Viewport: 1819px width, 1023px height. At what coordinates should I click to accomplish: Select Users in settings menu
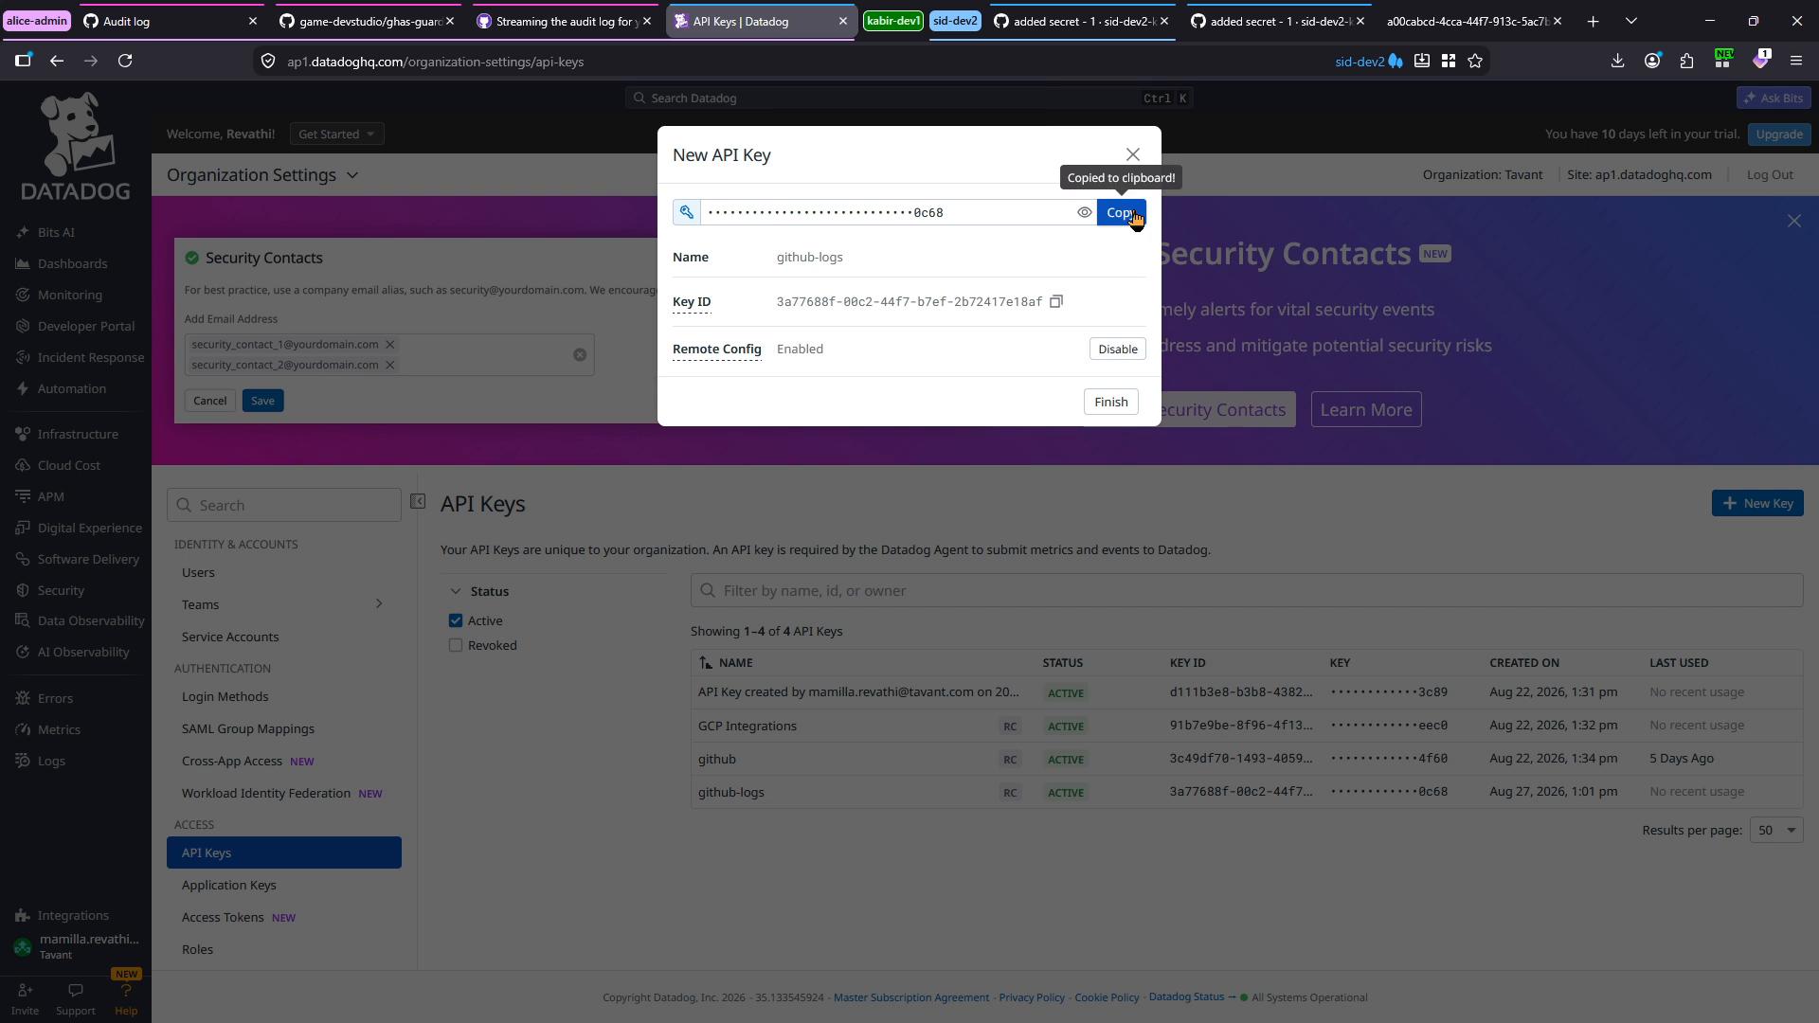pos(198,572)
